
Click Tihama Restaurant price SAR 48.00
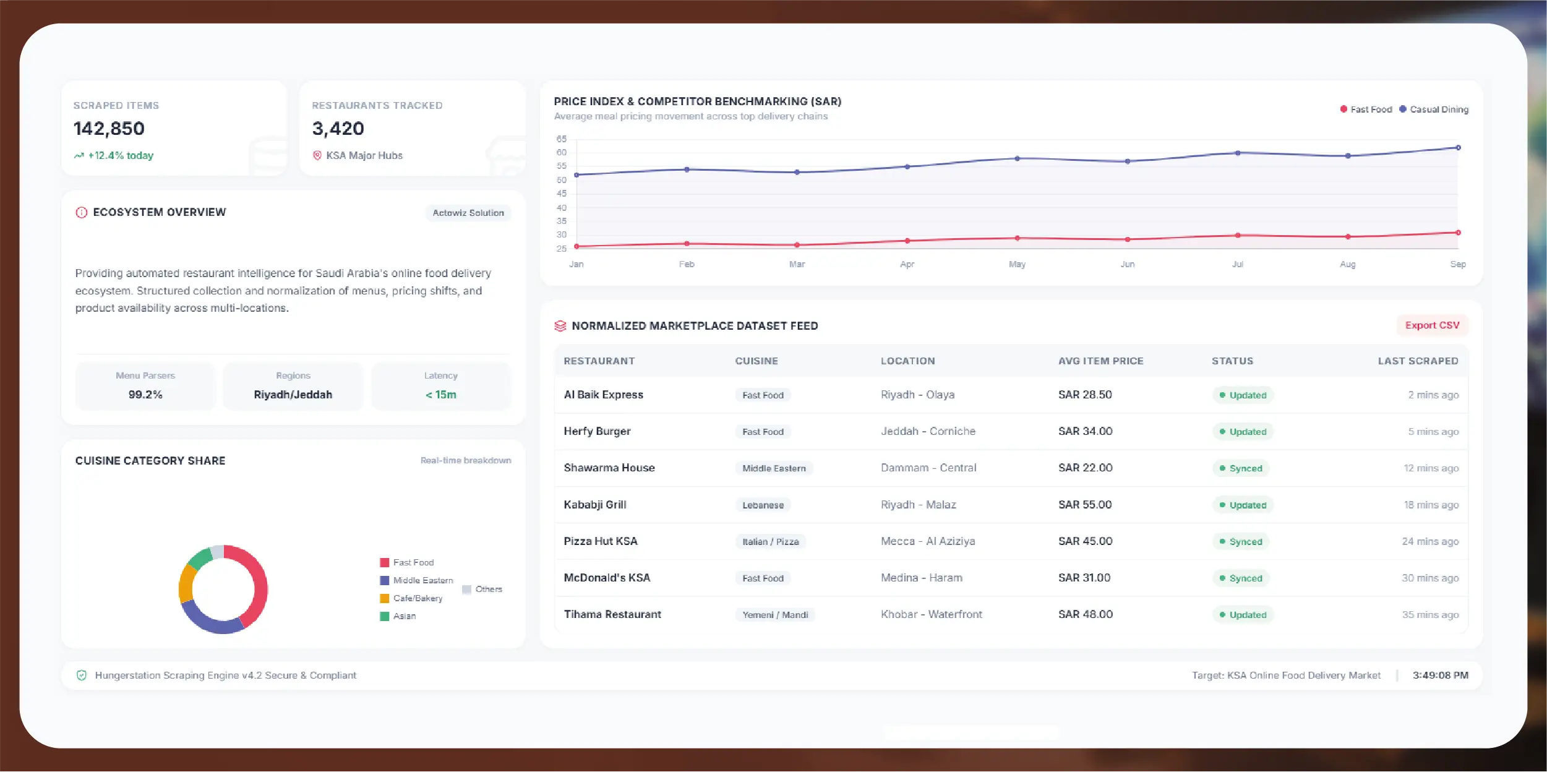(1085, 614)
